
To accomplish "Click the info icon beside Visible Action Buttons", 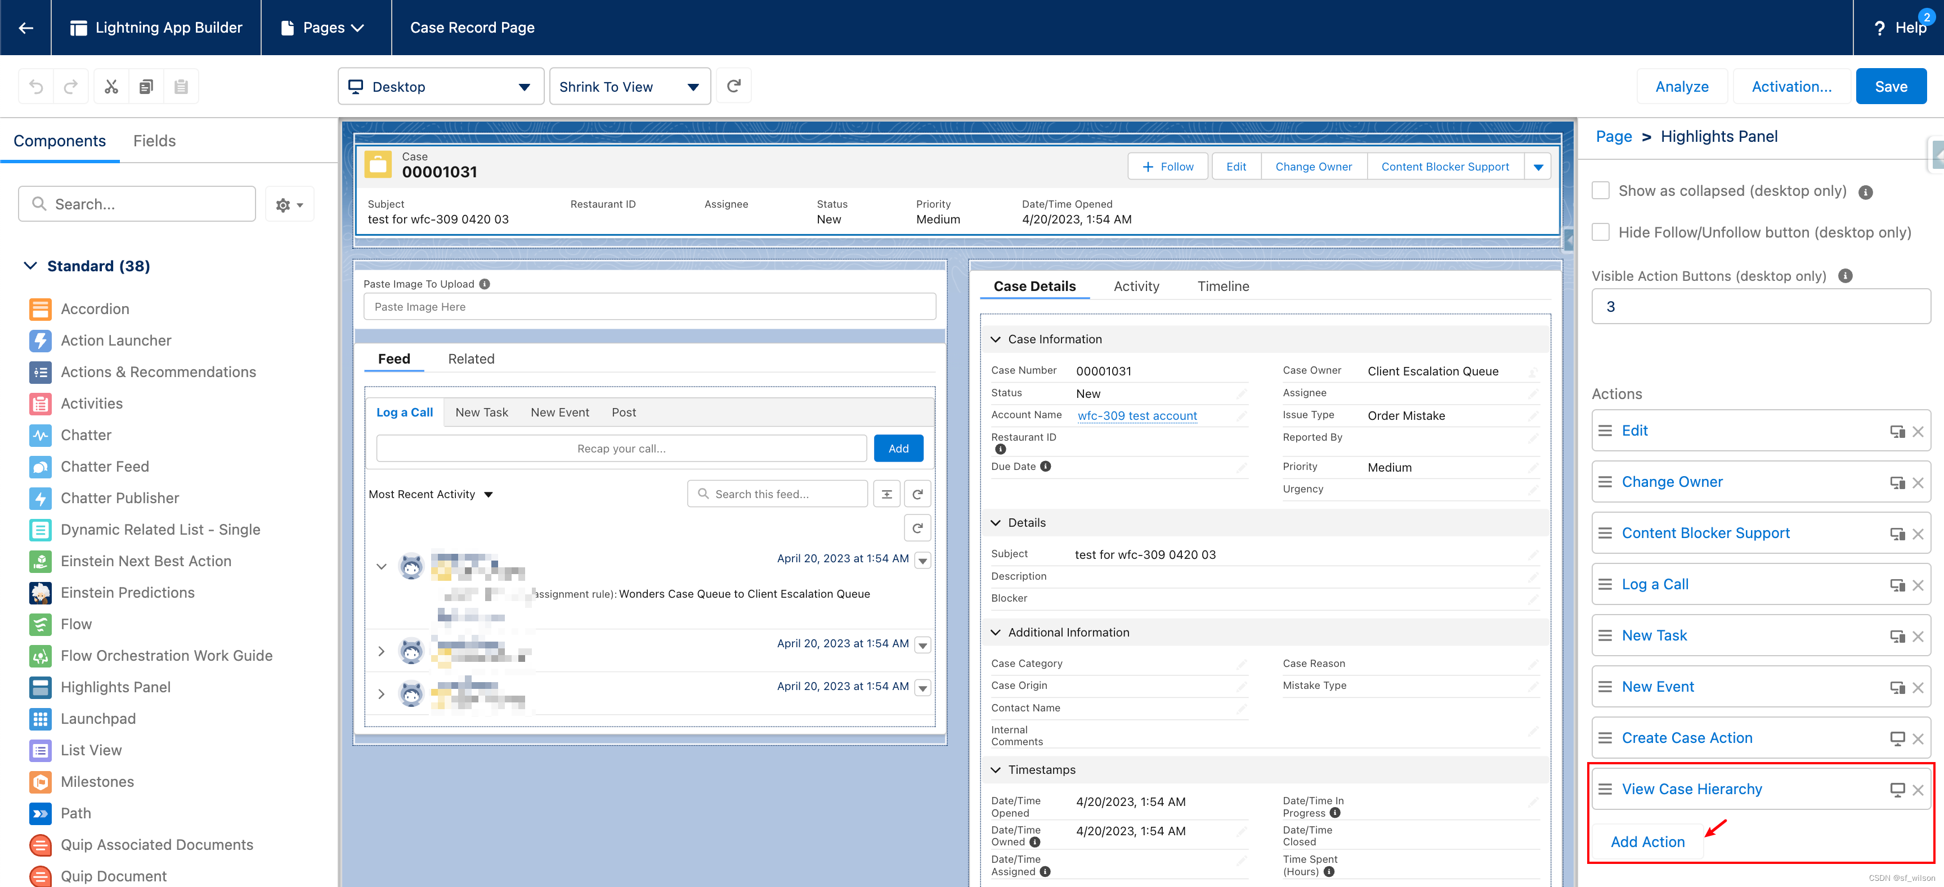I will (x=1845, y=276).
